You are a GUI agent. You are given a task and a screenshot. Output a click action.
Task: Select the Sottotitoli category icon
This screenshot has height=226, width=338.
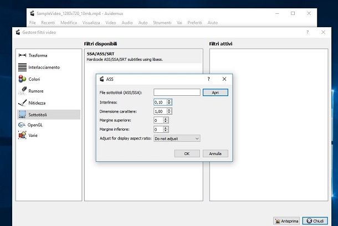tap(22, 115)
